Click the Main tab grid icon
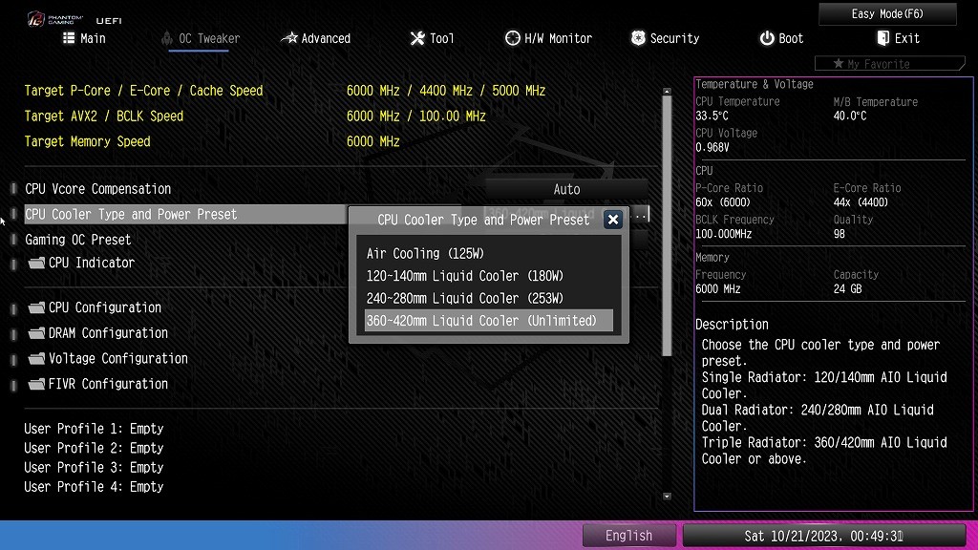Image resolution: width=978 pixels, height=550 pixels. [69, 38]
